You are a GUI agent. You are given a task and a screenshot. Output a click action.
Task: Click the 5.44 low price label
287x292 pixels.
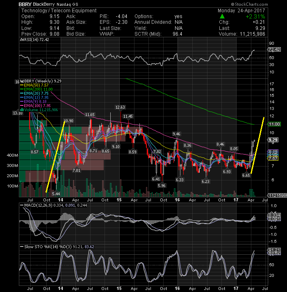pyautogui.click(x=56, y=194)
